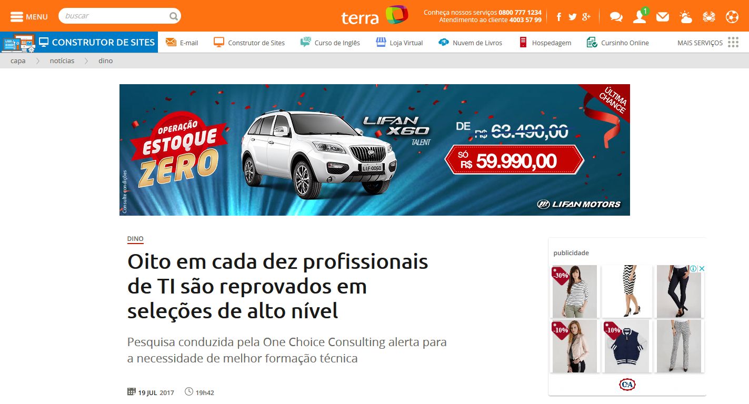Open the mail envelope icon
Image resolution: width=749 pixels, height=404 pixels.
tap(663, 17)
